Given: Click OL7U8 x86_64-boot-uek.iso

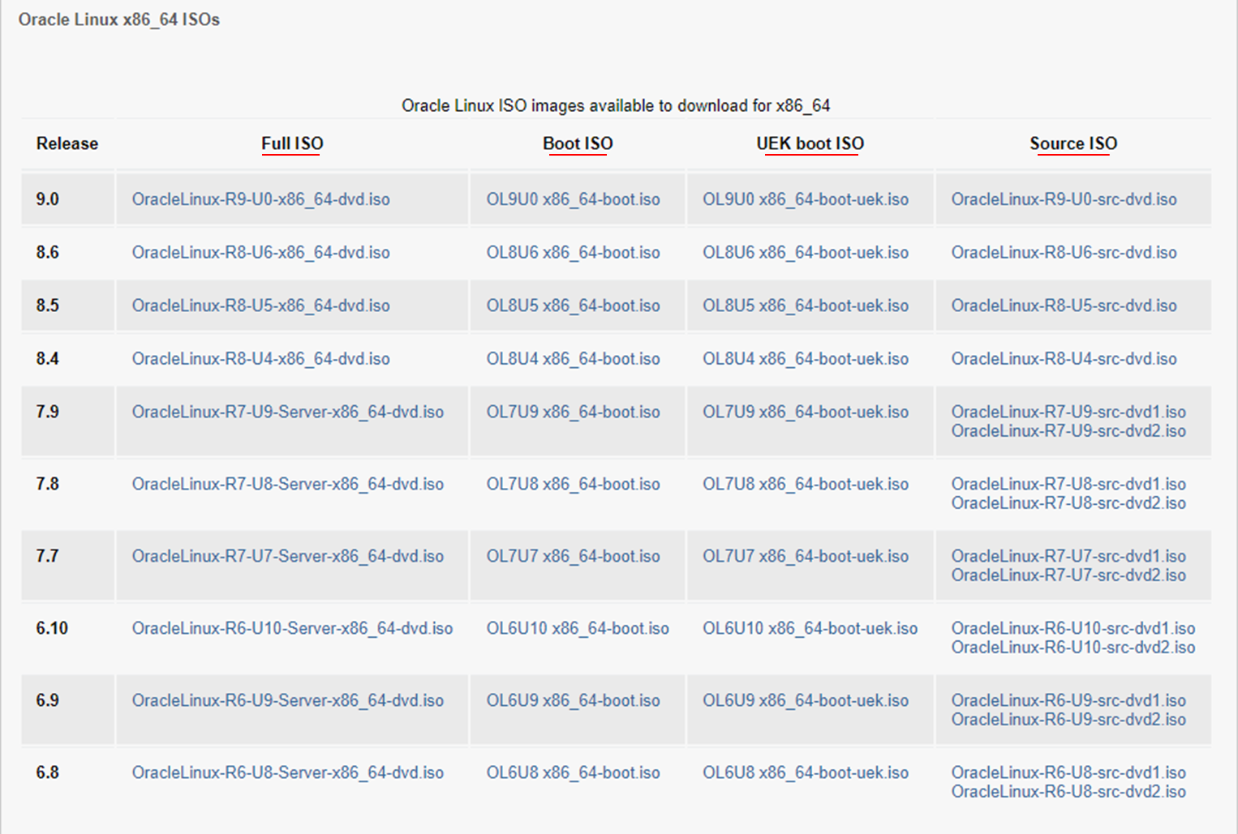Looking at the screenshot, I should coord(806,484).
